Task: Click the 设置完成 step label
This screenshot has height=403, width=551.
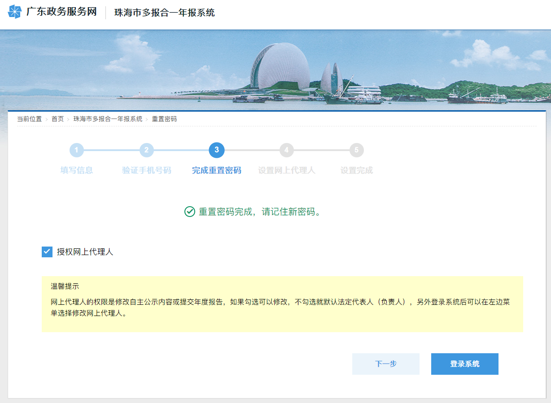Action: (x=357, y=170)
